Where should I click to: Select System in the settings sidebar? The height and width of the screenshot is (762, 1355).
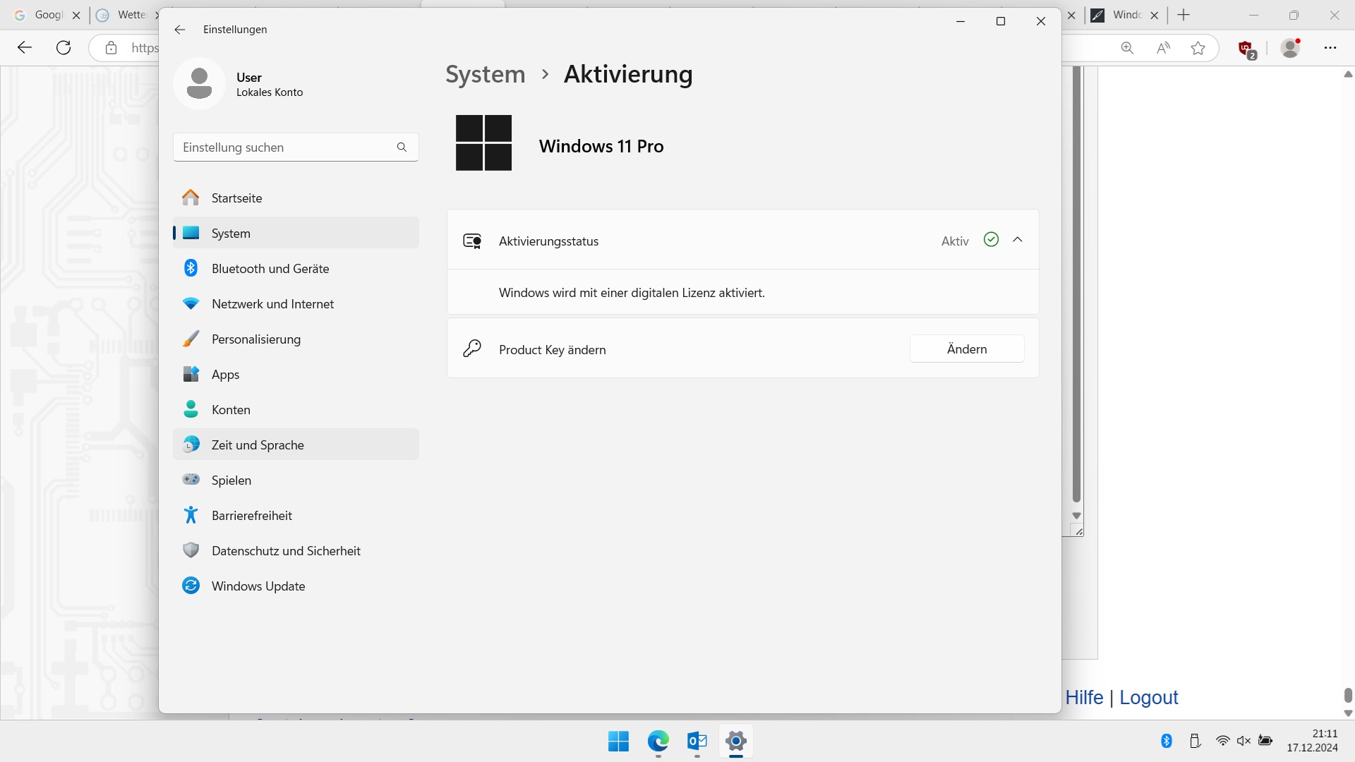click(296, 234)
